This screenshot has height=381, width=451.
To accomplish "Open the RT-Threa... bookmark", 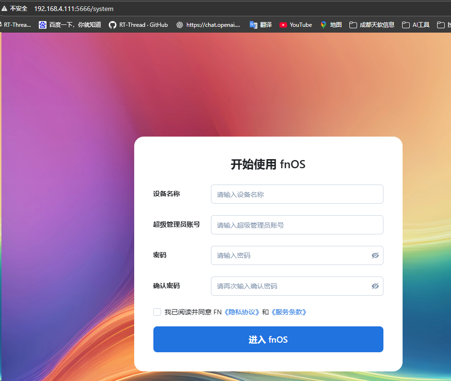I will point(16,25).
